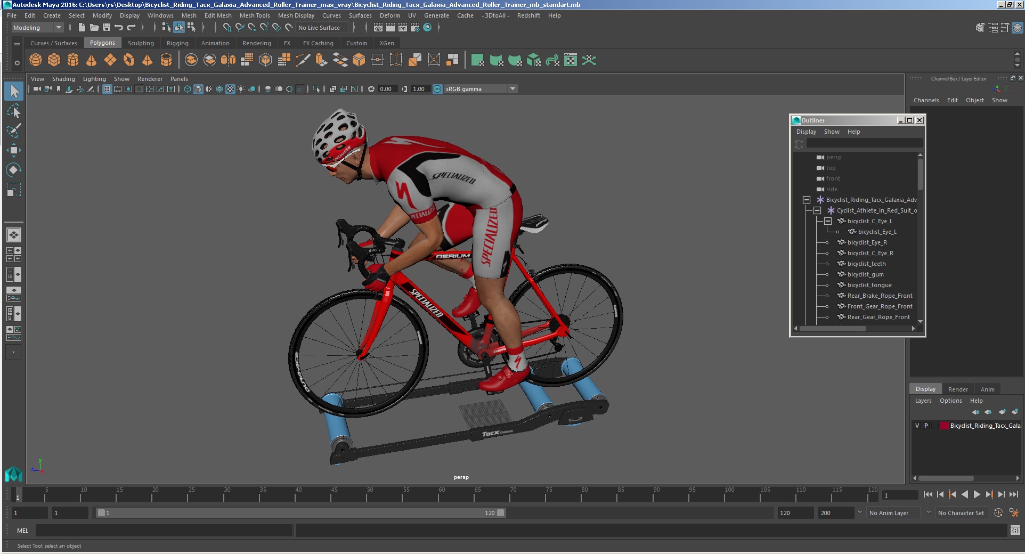Image resolution: width=1025 pixels, height=554 pixels.
Task: Create a polygon plane from shelf
Action: click(x=110, y=60)
